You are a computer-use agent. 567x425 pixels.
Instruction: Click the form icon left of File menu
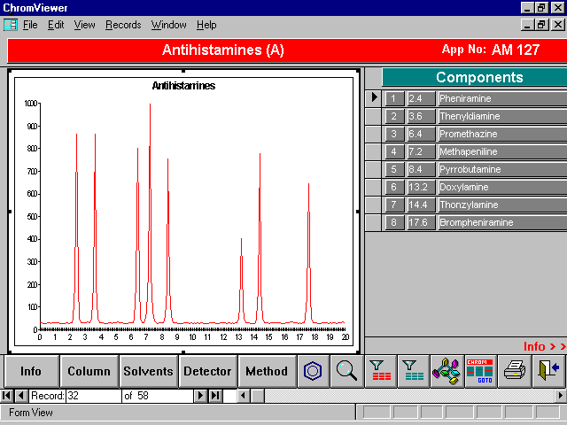pos(11,25)
